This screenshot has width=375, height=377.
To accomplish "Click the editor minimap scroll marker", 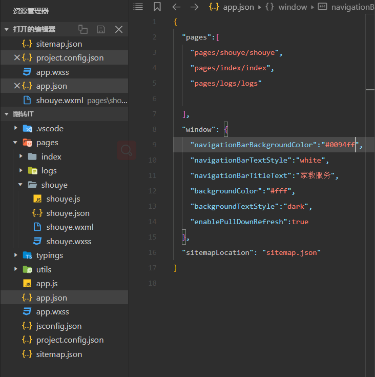I will (x=370, y=90).
